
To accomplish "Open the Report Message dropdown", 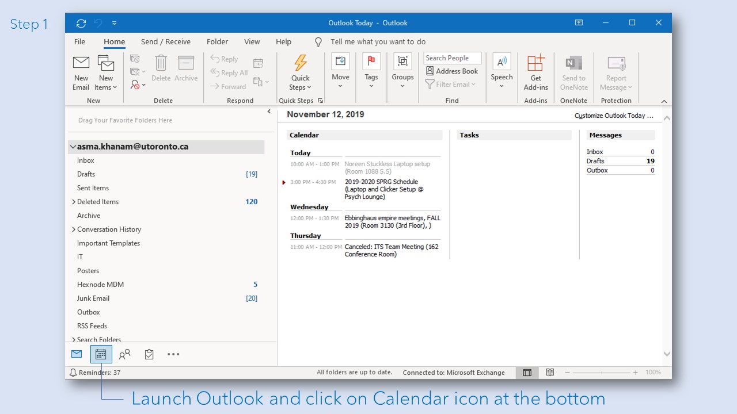I will pos(616,72).
